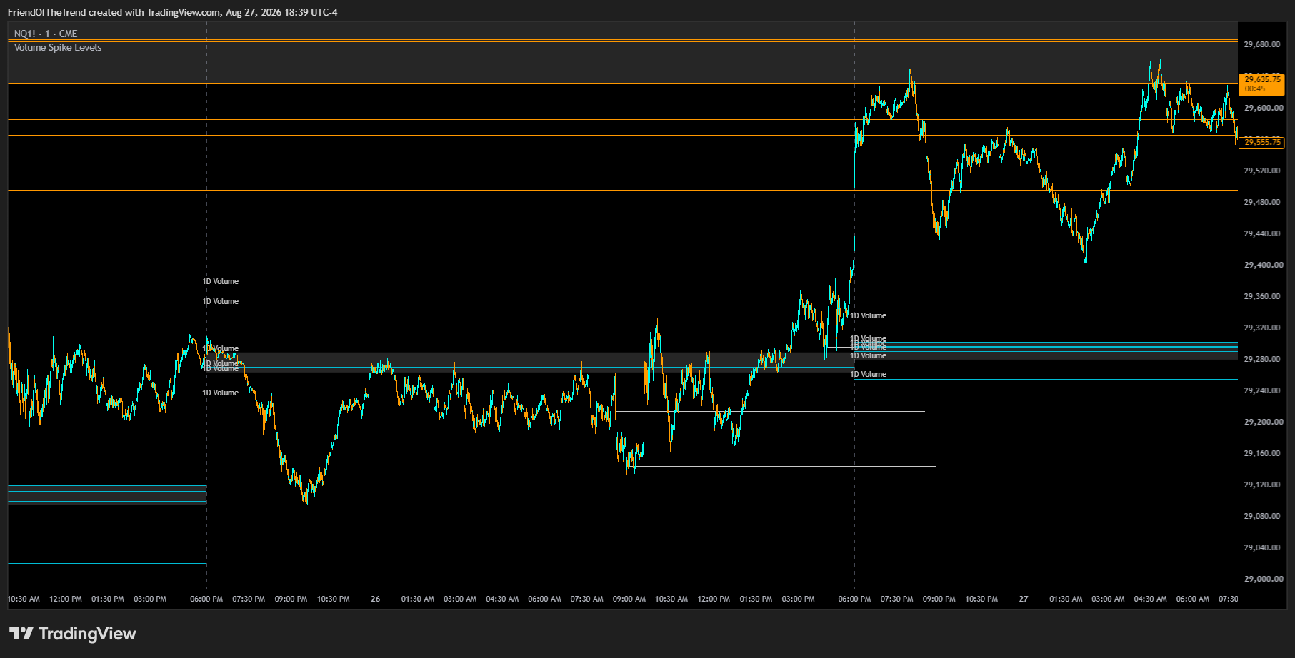This screenshot has height=658, width=1295.
Task: Click the 29,280.00 price axis label
Action: click(x=1262, y=359)
